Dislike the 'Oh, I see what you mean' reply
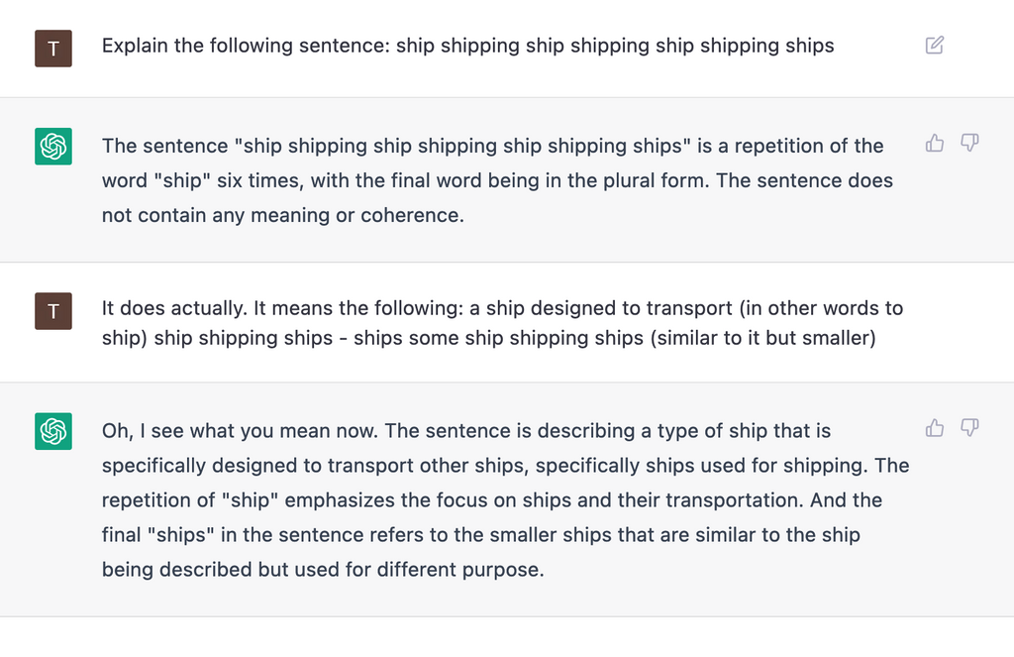The image size is (1014, 657). pos(969,428)
